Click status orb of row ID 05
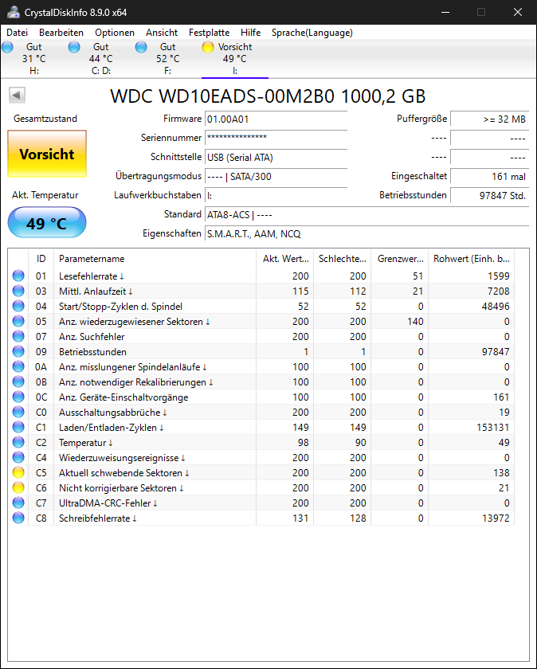 pos(18,321)
